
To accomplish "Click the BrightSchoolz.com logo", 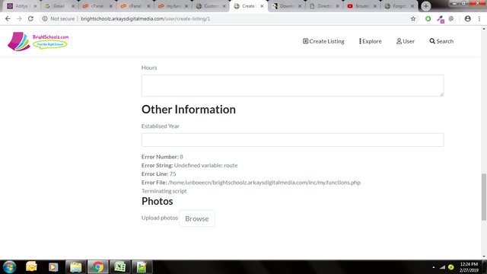I will pyautogui.click(x=38, y=41).
